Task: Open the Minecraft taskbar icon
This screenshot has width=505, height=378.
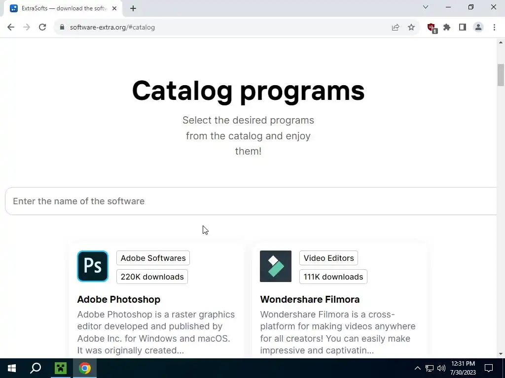Action: coord(61,368)
